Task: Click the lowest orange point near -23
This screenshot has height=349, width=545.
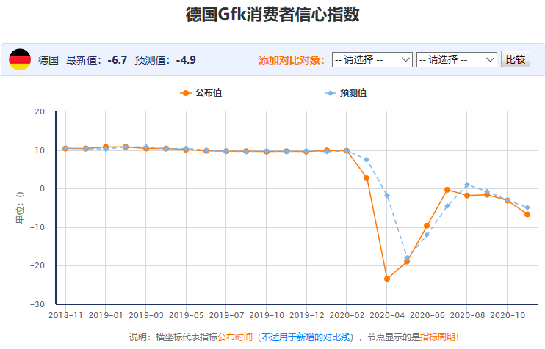Action: (387, 279)
